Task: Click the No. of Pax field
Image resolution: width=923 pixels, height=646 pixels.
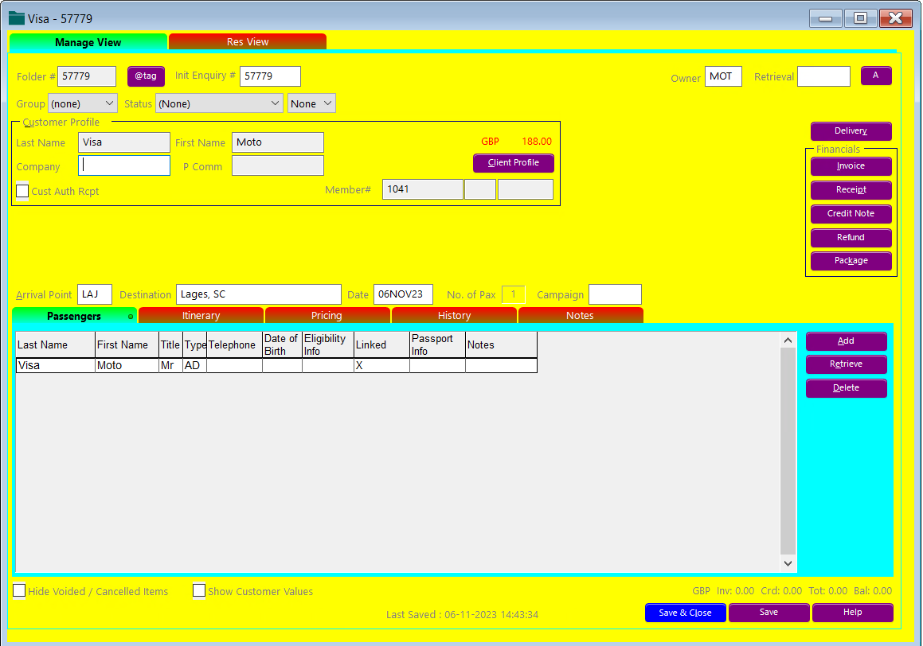Action: (514, 294)
